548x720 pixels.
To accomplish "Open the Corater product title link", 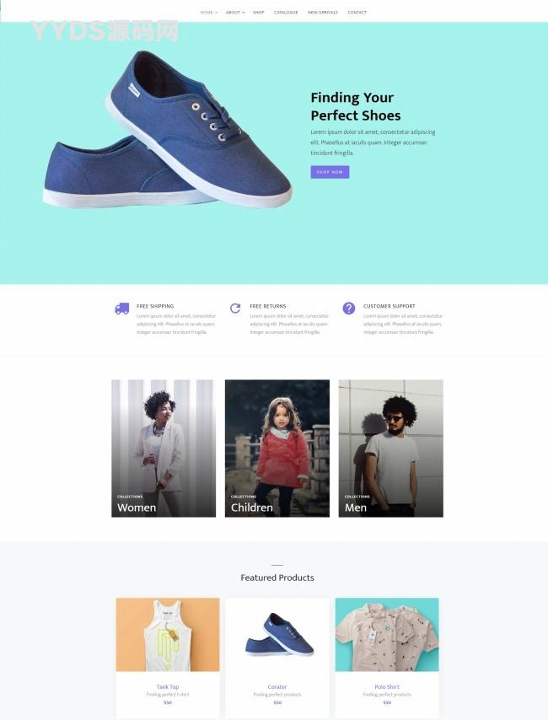I will [x=277, y=687].
